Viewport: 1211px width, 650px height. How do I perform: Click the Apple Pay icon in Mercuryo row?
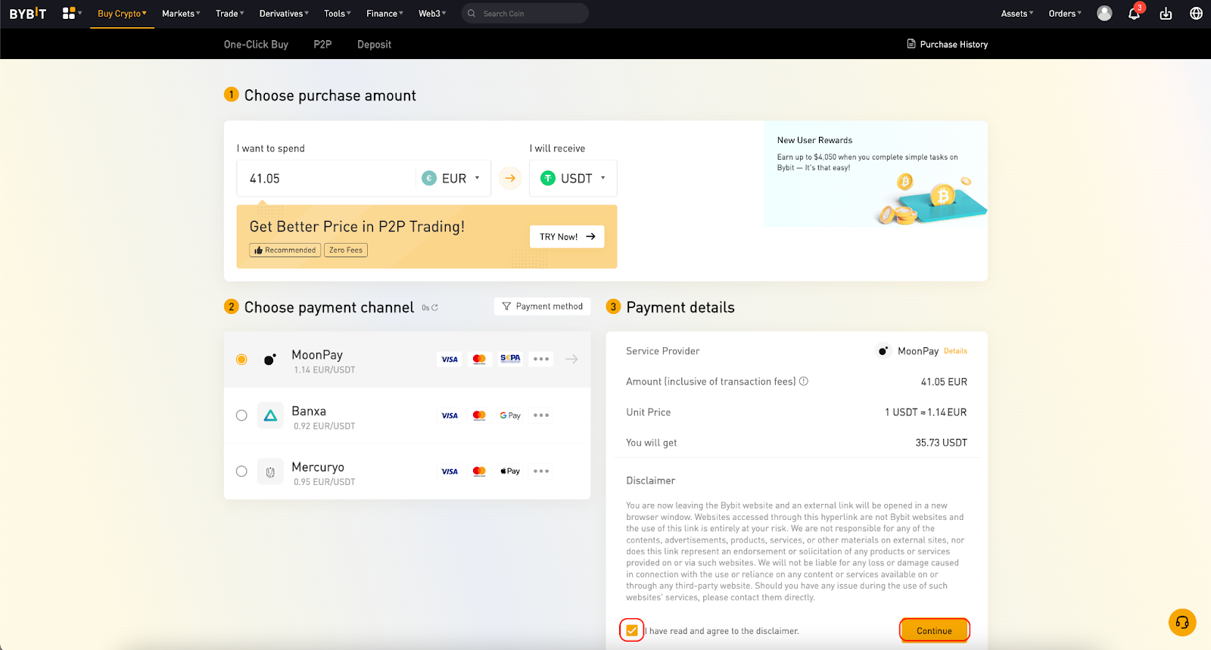coord(510,471)
